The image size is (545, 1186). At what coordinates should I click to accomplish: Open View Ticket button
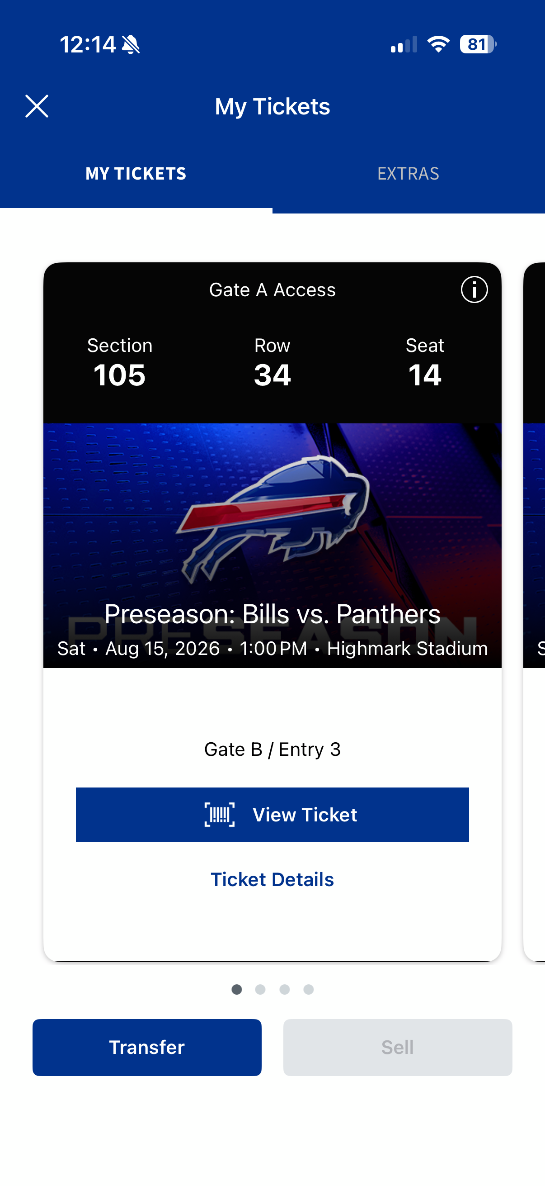[x=272, y=815]
